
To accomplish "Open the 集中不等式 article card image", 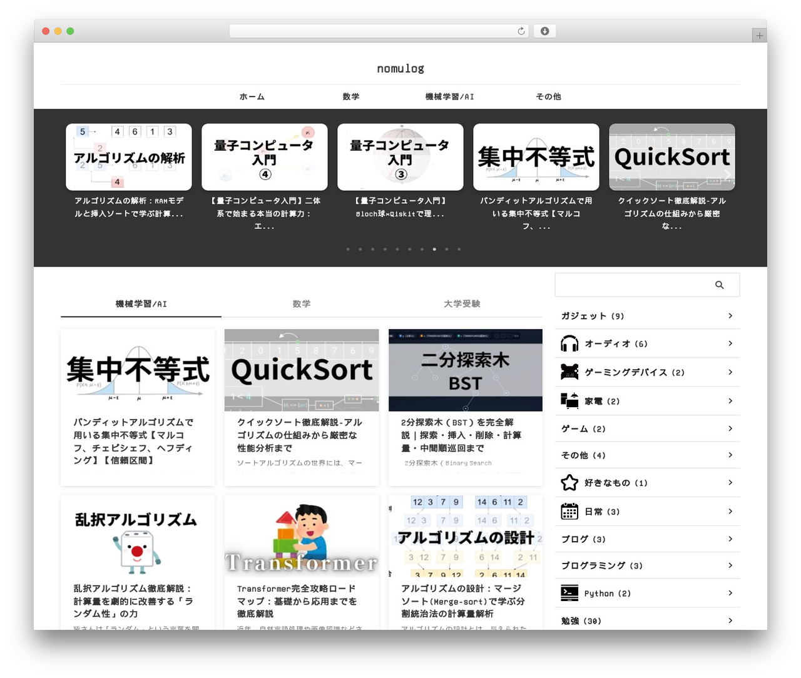I will pos(138,370).
